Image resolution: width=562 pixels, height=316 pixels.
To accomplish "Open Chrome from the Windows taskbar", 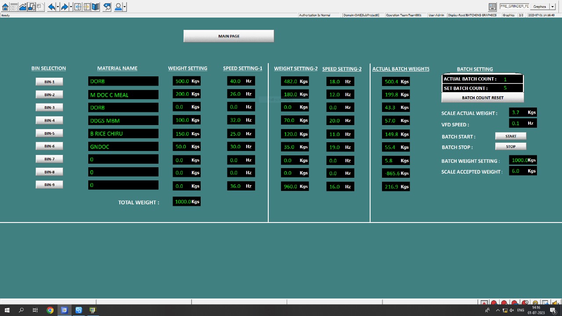I will (x=50, y=310).
